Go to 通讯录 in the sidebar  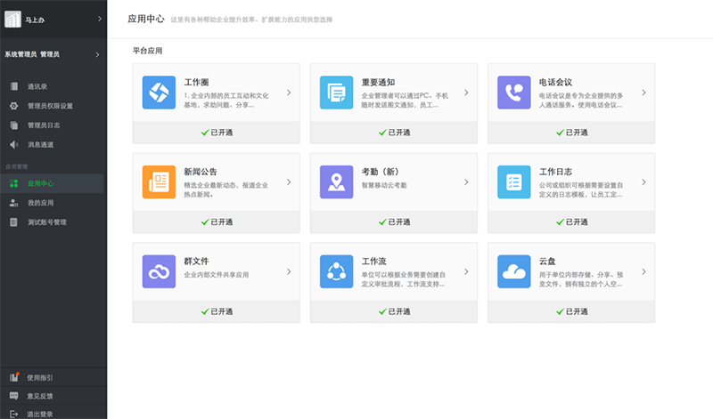click(x=37, y=86)
